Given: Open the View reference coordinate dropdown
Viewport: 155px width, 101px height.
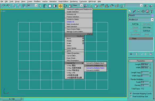Looking at the screenshot, I should [x=78, y=5].
